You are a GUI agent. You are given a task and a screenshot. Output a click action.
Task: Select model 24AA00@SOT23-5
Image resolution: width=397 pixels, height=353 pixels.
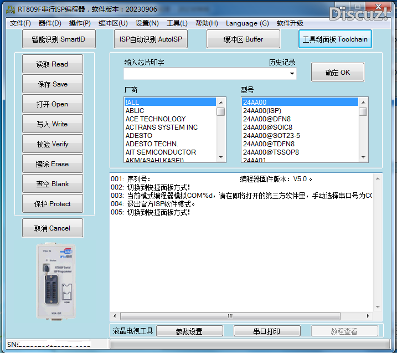pos(300,136)
